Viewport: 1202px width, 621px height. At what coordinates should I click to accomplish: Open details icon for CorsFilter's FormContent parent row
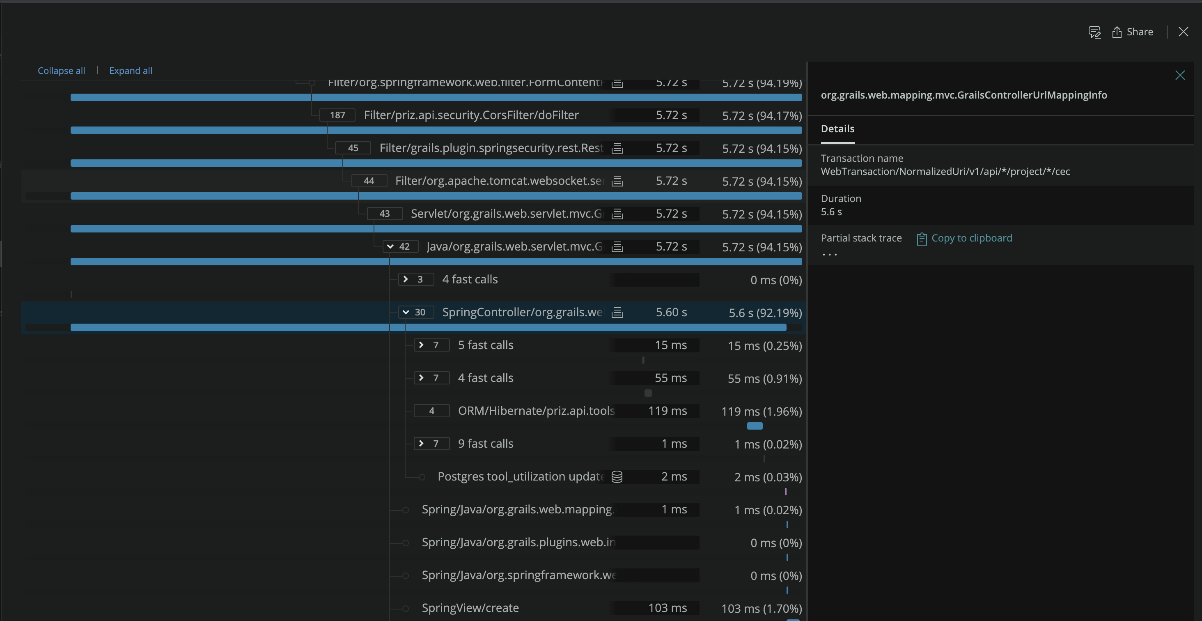(x=617, y=83)
